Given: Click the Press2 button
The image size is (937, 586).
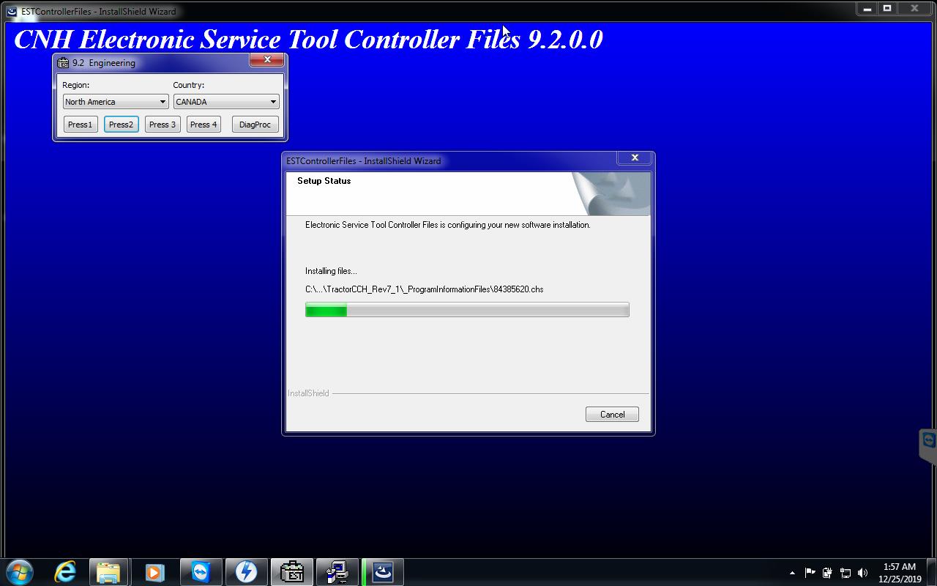Looking at the screenshot, I should tap(121, 125).
